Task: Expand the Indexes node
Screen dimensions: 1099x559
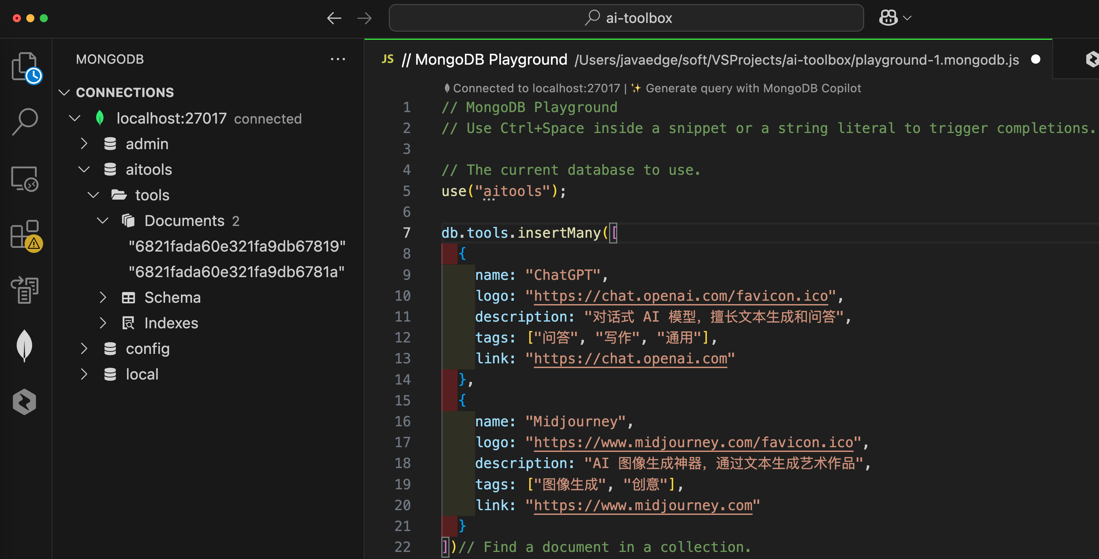Action: [103, 323]
